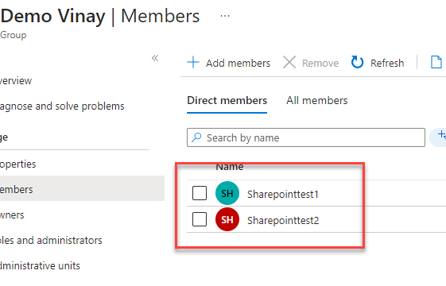Open Roles and administrators
The width and height of the screenshot is (446, 286).
tap(51, 241)
